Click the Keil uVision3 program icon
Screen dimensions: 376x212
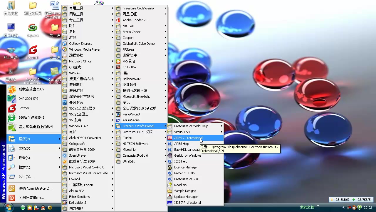pos(118,114)
